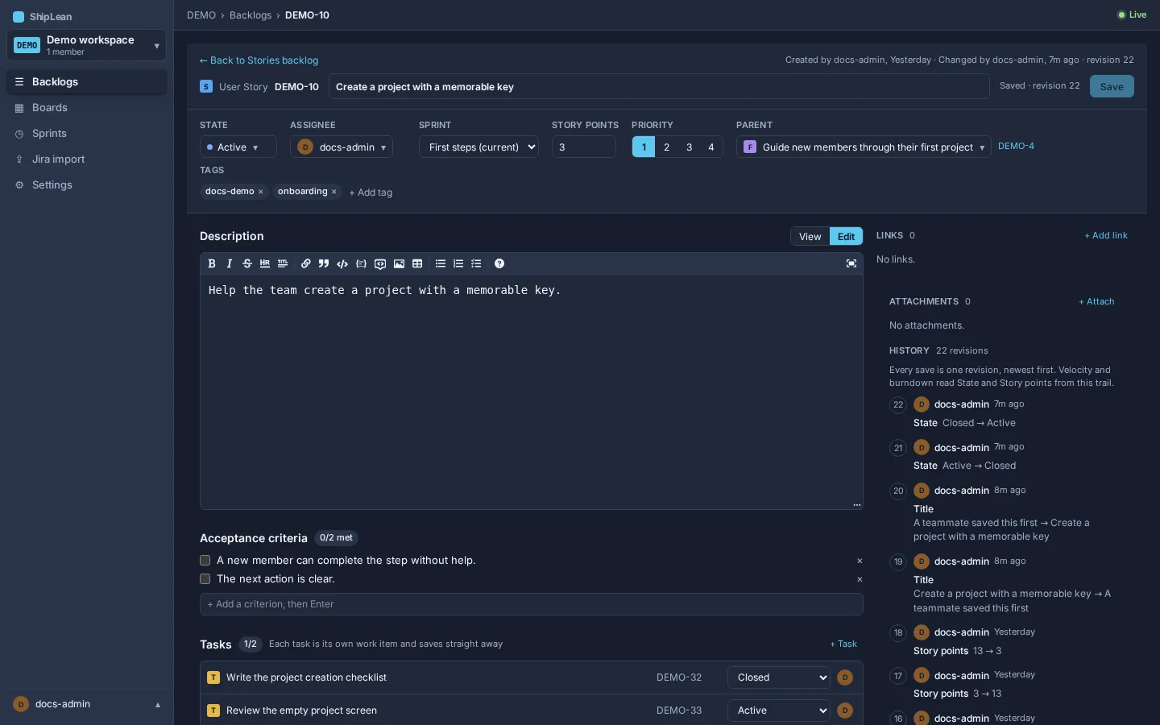Apply strikethrough formatting in description editor
The height and width of the screenshot is (725, 1160).
[247, 263]
